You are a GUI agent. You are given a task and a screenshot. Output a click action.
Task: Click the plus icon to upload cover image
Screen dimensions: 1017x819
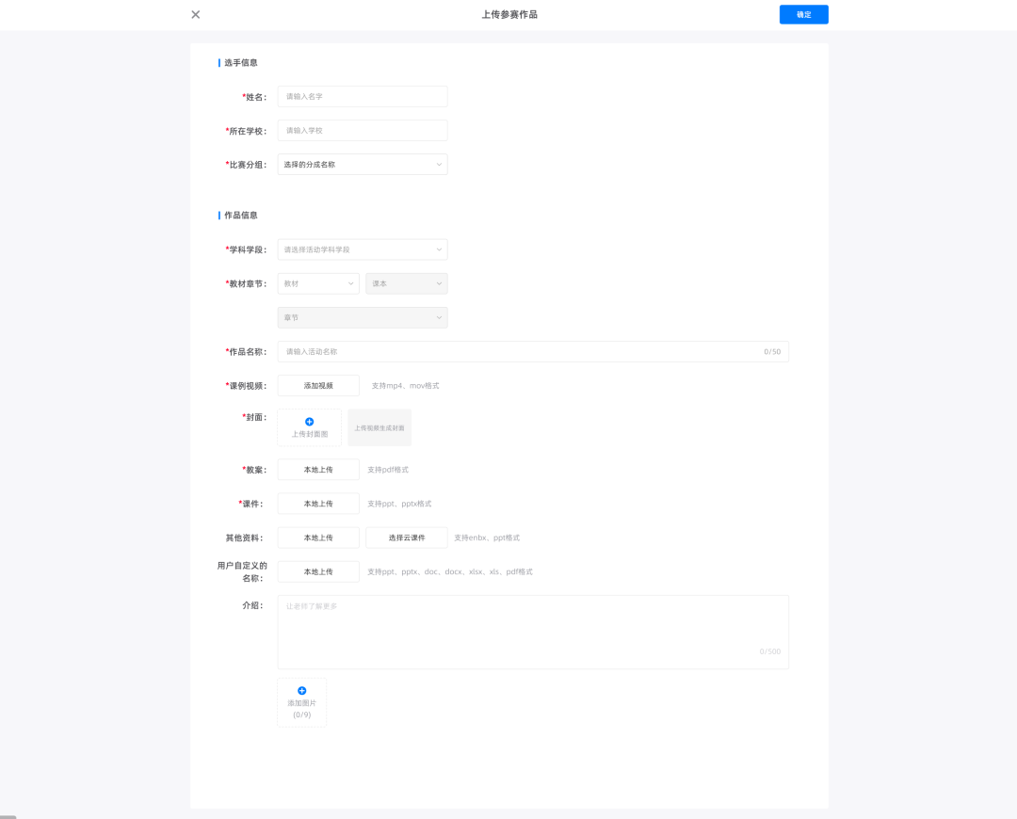pyautogui.click(x=310, y=422)
